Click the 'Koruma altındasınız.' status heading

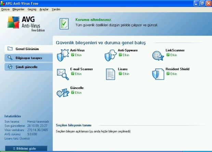click(94, 20)
